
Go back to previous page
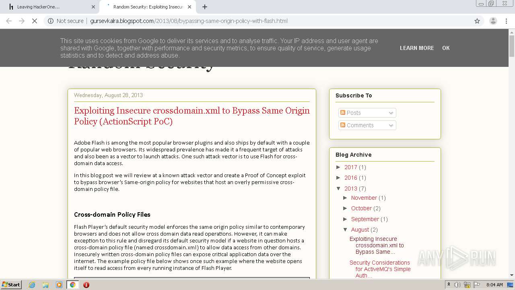(9, 21)
